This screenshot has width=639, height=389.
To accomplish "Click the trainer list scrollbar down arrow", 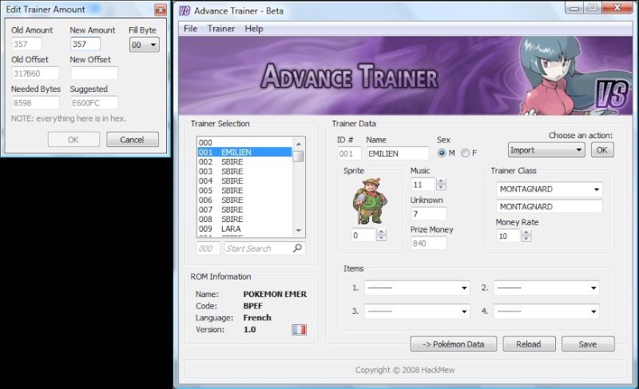I will click(299, 231).
